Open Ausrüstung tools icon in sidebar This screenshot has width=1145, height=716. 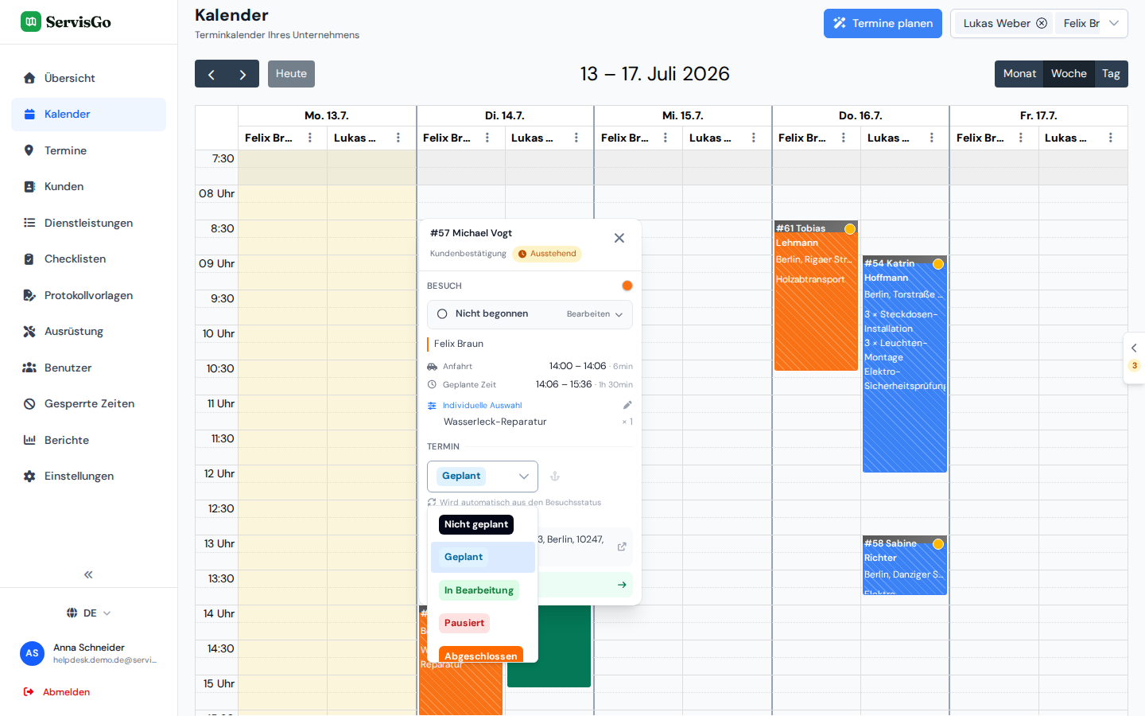tap(29, 332)
